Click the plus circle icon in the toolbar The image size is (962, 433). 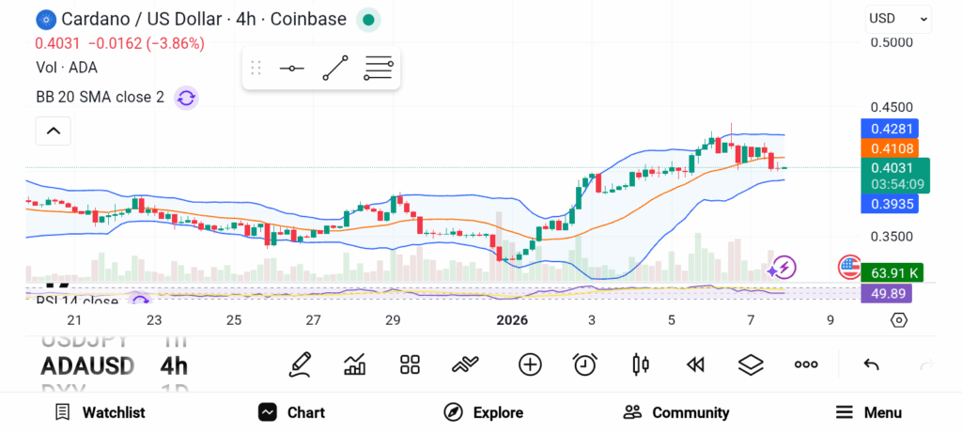tap(530, 364)
